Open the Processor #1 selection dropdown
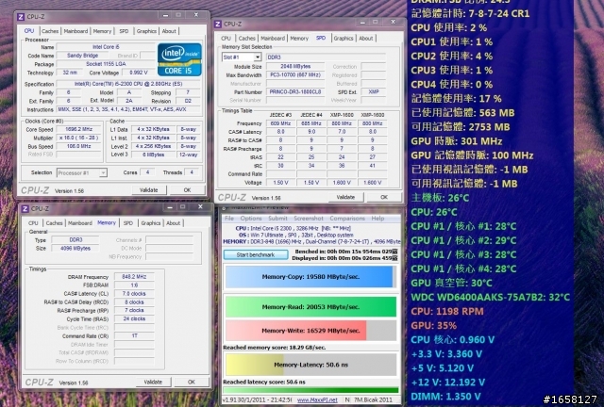 pos(82,172)
